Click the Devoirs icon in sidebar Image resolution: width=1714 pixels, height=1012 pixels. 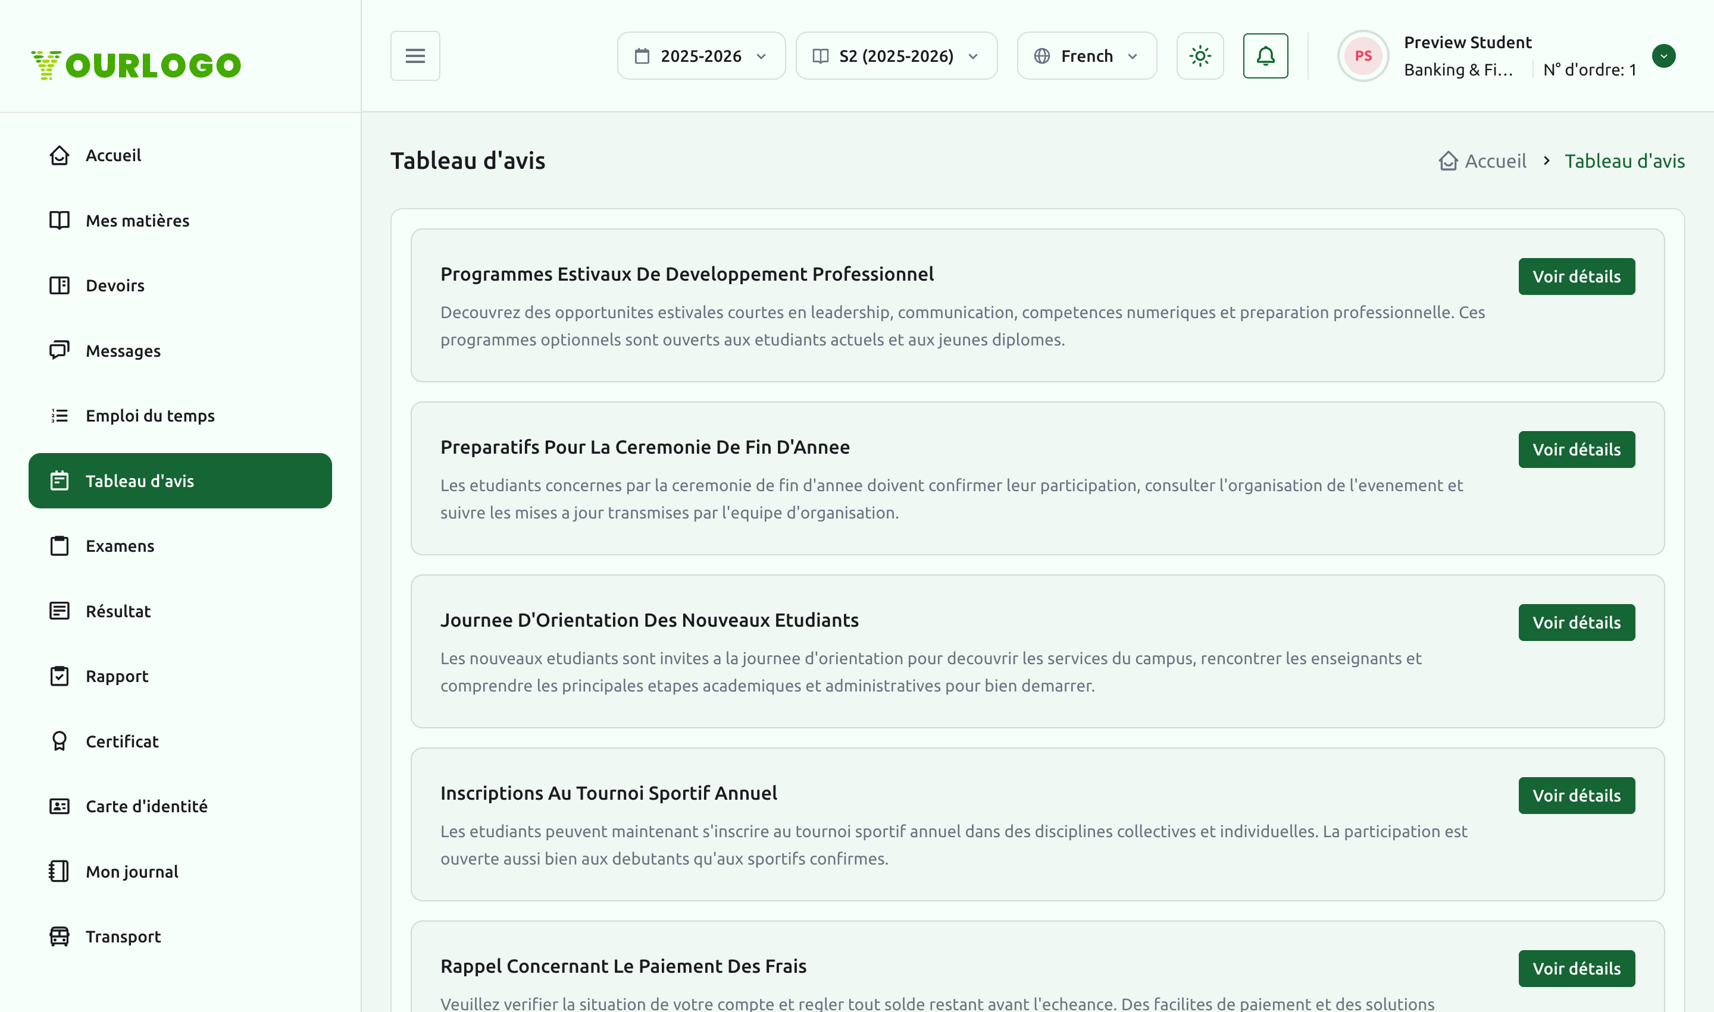[x=60, y=285]
